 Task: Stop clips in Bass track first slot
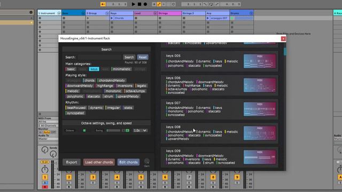[x=64, y=18]
